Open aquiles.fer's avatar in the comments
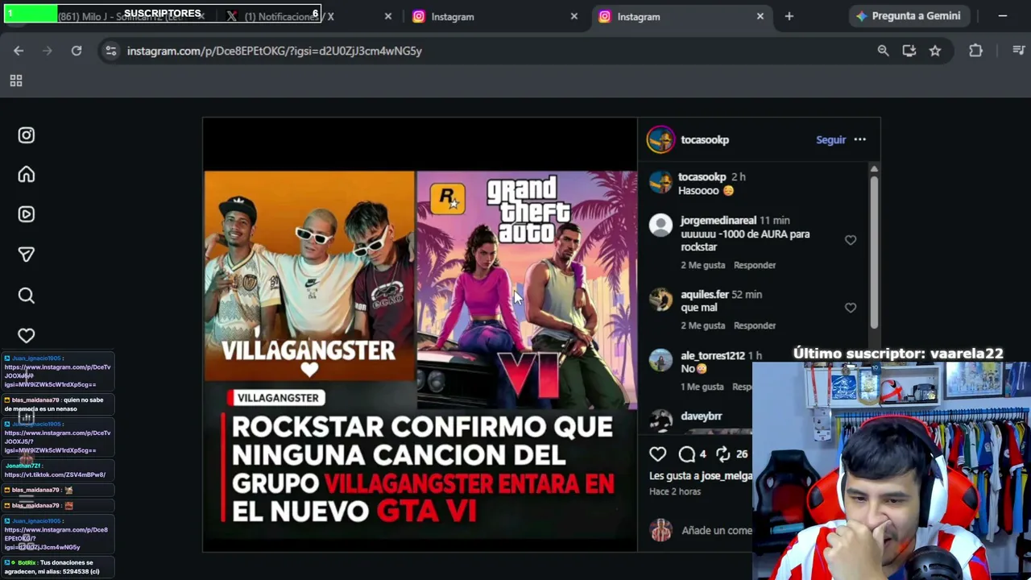This screenshot has width=1031, height=580. [660, 300]
